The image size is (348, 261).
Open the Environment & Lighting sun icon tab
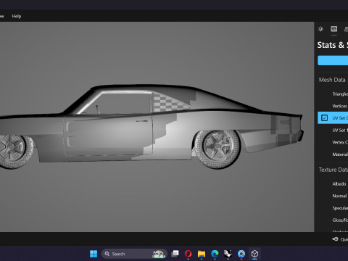(x=320, y=29)
